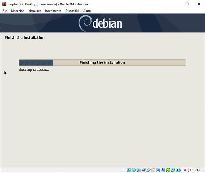Click the keyboard capture arrow icon
The height and width of the screenshot is (173, 205).
coord(177,170)
